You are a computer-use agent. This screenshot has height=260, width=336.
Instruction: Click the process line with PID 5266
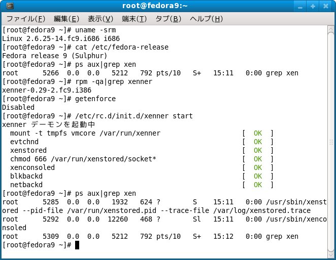coord(150,73)
